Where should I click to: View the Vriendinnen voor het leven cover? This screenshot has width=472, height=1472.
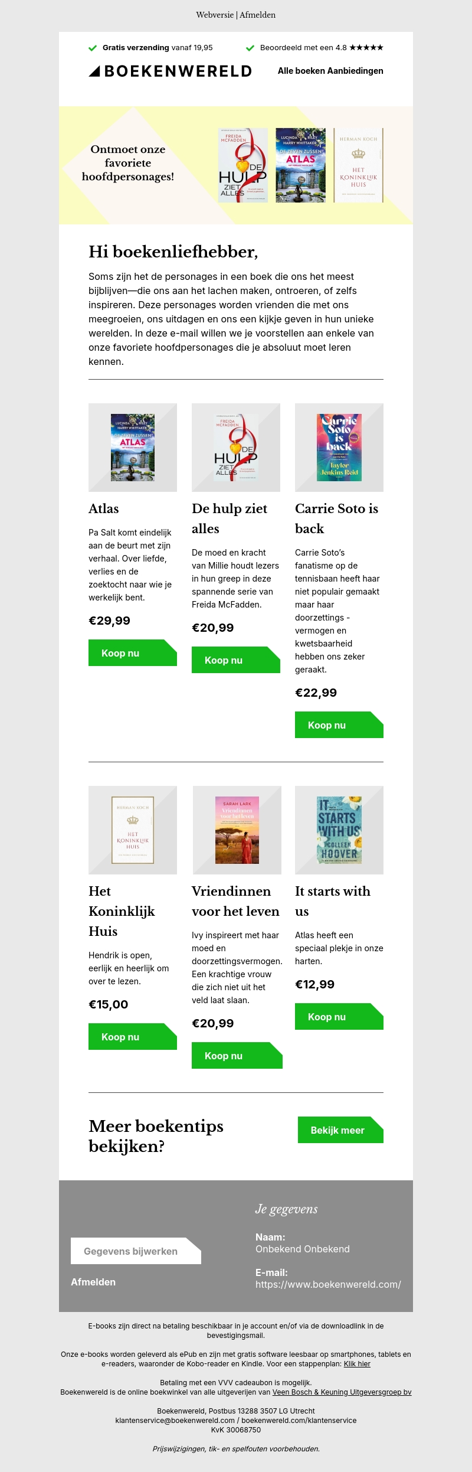coord(237,830)
